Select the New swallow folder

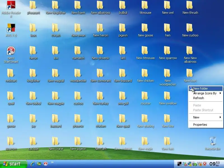[168, 98]
